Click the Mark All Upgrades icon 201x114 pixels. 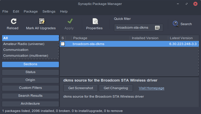[42, 21]
